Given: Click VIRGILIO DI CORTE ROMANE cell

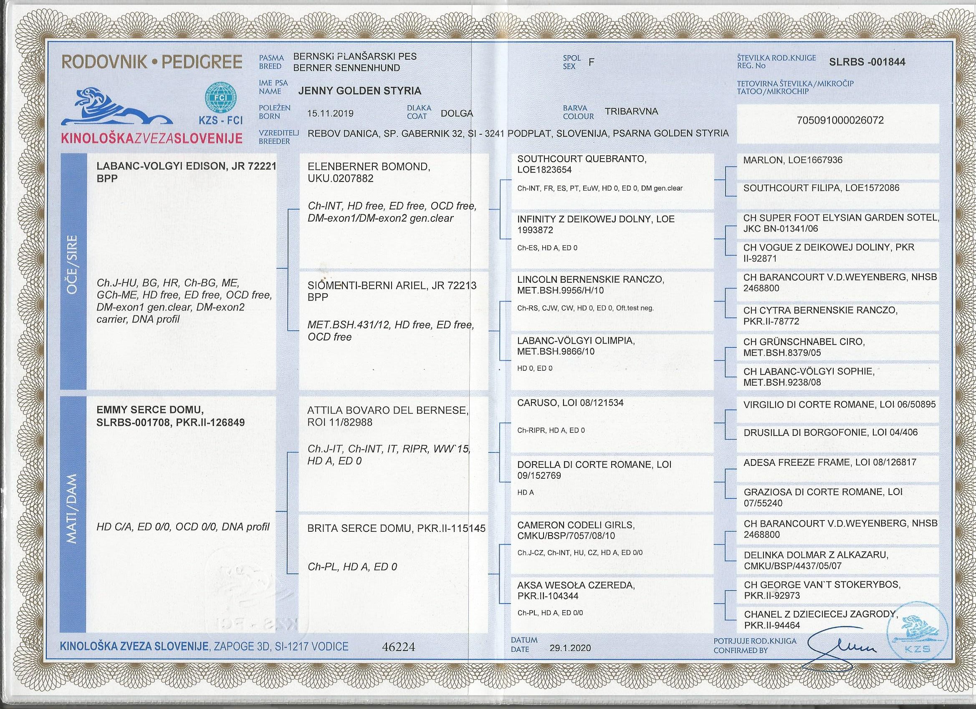Looking at the screenshot, I should [838, 409].
